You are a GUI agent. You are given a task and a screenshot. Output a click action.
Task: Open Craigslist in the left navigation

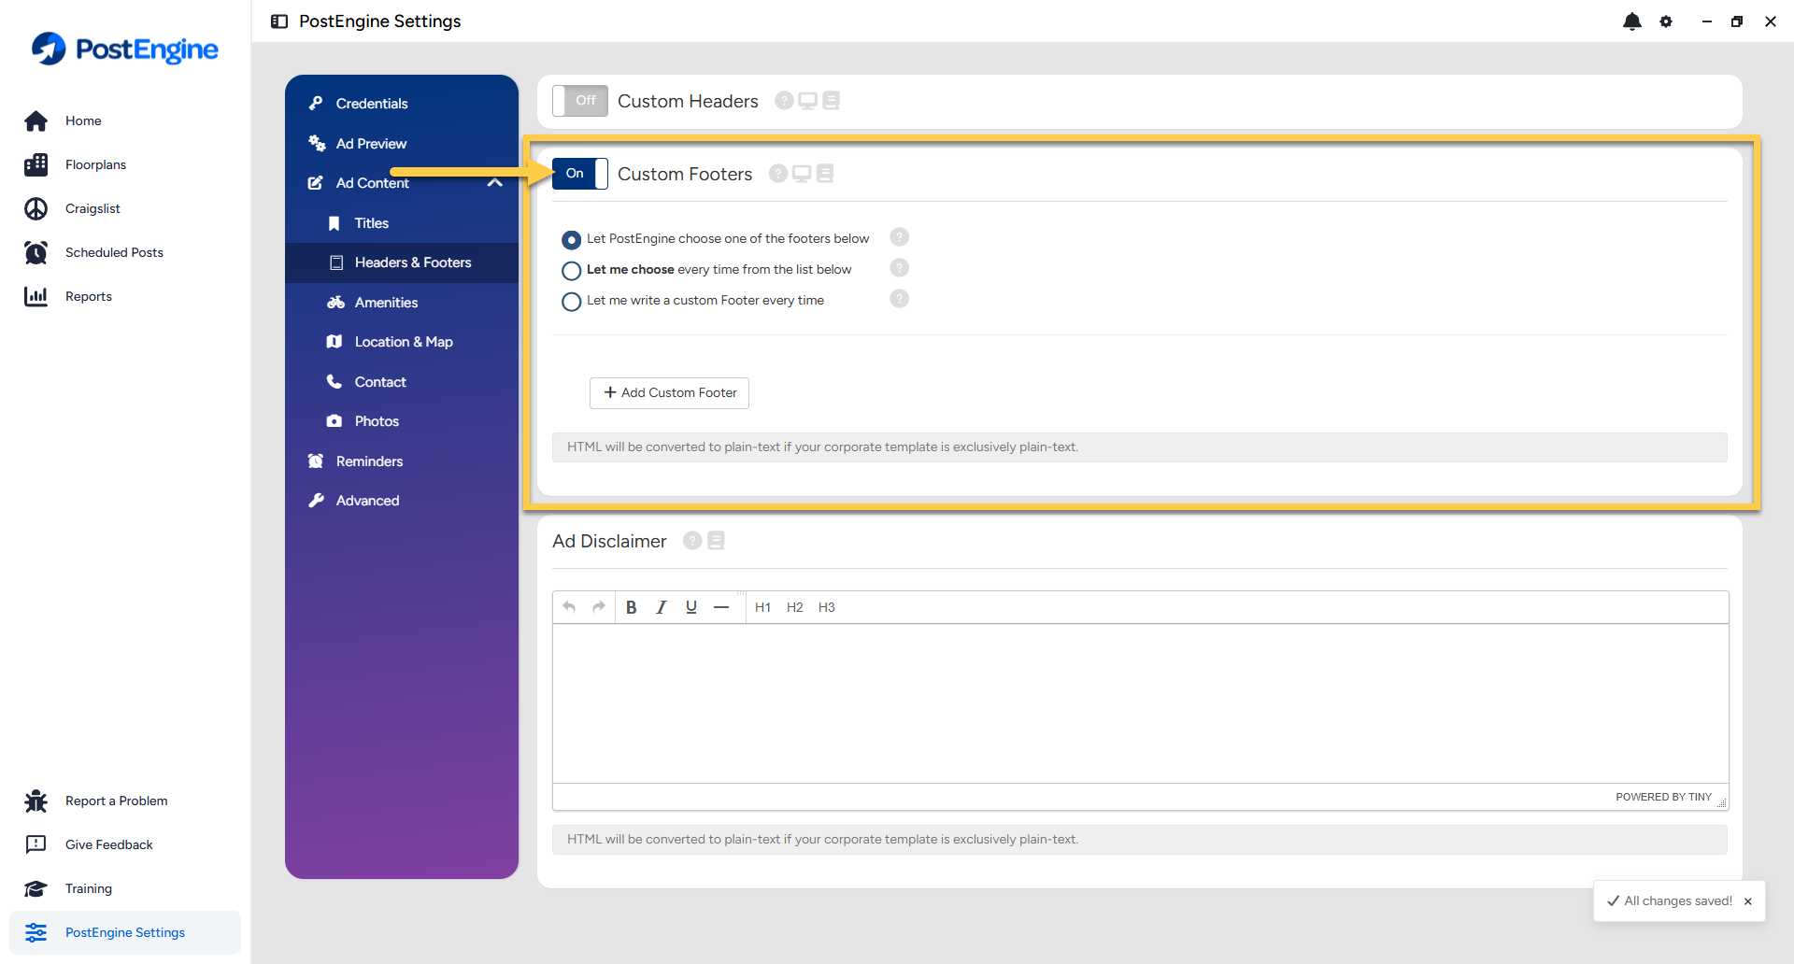point(125,209)
